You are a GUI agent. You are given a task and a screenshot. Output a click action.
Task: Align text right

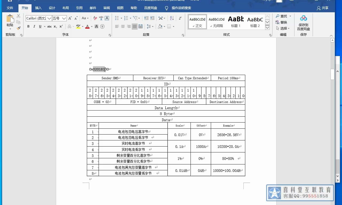(x=129, y=26)
